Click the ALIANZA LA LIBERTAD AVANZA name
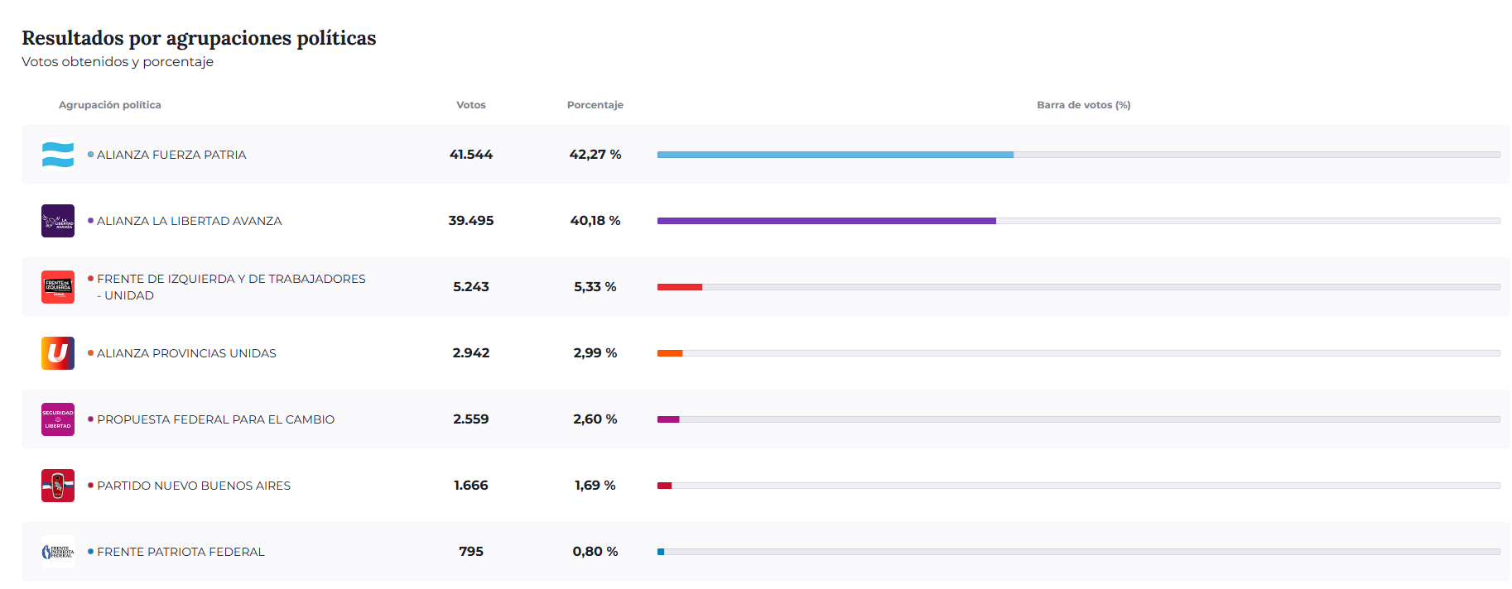 tap(189, 221)
